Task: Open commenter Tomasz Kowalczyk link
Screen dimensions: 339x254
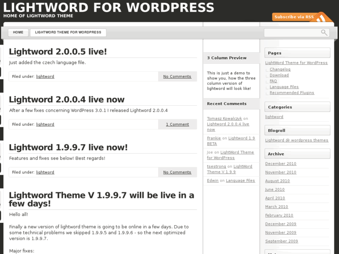Action: click(224, 118)
